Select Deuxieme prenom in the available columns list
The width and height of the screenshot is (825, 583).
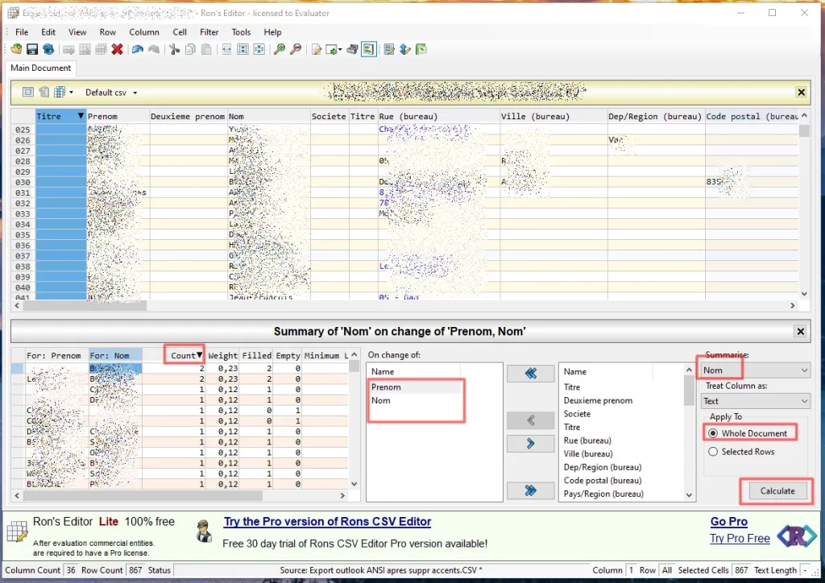pos(598,400)
